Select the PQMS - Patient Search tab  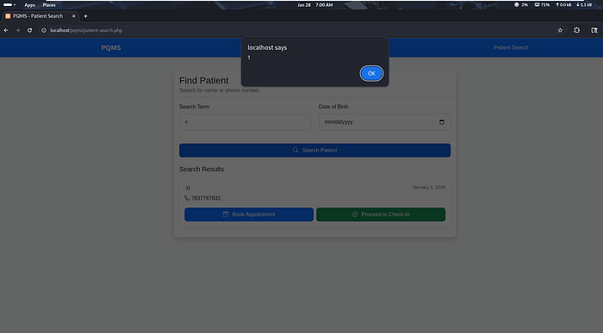[40, 16]
